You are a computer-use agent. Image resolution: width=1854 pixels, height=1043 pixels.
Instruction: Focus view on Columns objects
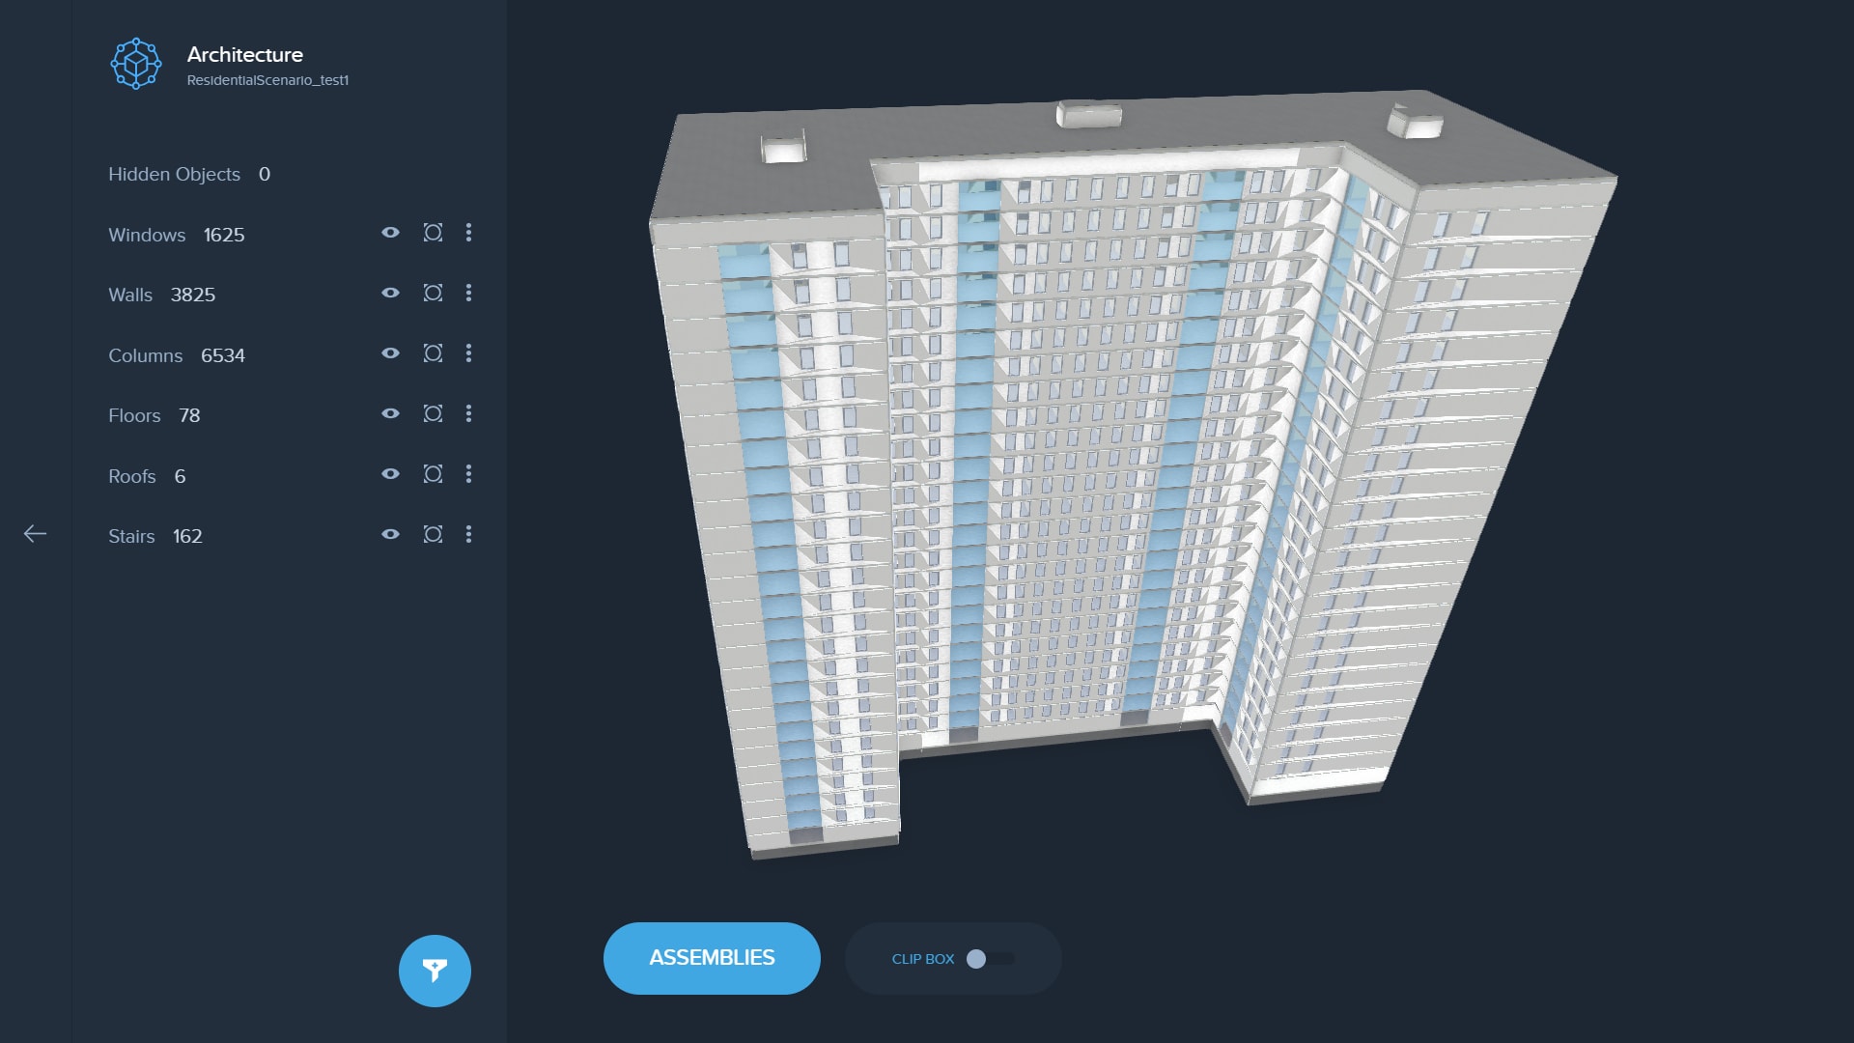pyautogui.click(x=433, y=353)
